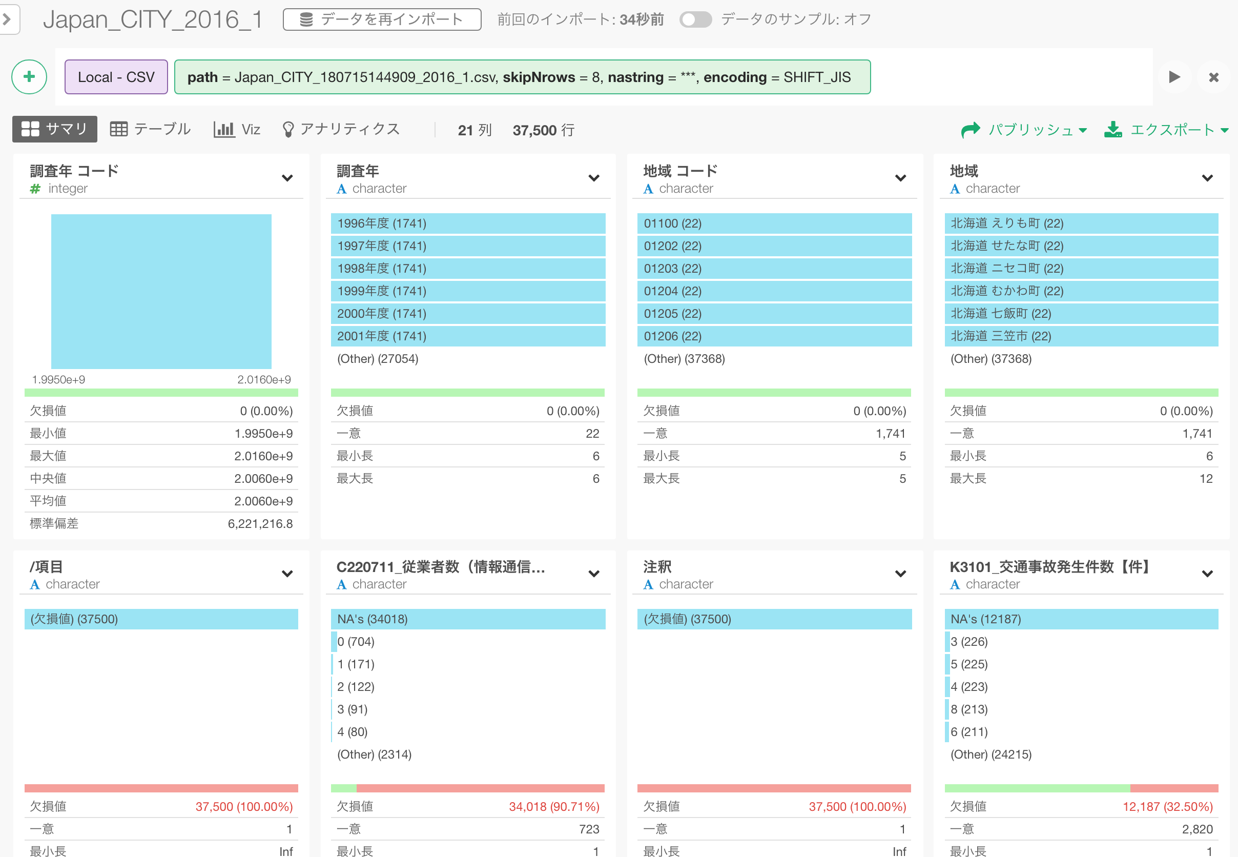Screen dimensions: 1238x857
Task: Click the (欠損値) (37500) bar in /項目
Action: point(161,619)
